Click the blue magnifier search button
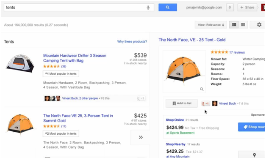Image resolution: width=266 pixels, height=160 pixels. coord(168,8)
